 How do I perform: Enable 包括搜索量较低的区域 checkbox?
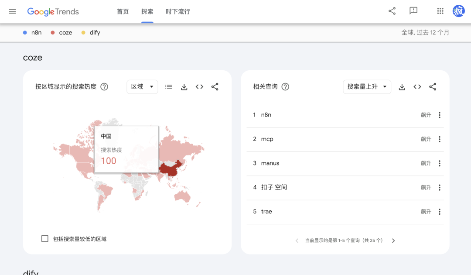pos(45,239)
